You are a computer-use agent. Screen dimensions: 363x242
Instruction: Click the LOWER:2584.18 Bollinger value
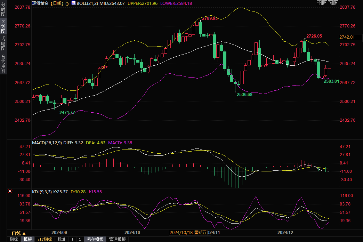coord(176,3)
